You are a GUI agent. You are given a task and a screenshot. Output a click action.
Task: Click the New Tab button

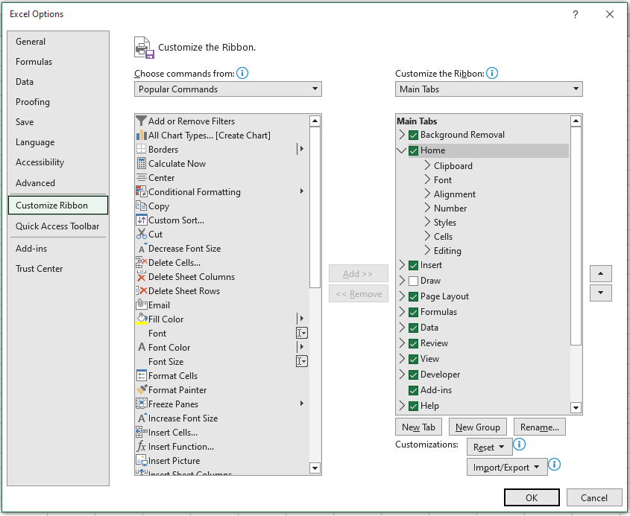(418, 427)
